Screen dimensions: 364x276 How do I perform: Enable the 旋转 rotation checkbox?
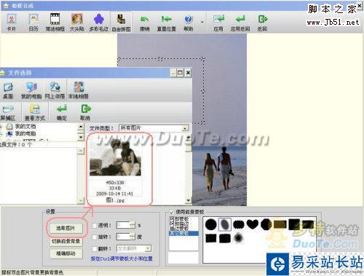(95, 237)
